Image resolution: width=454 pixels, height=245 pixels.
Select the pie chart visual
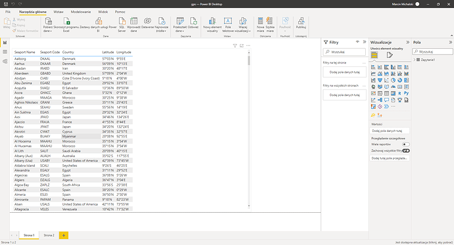[393, 80]
